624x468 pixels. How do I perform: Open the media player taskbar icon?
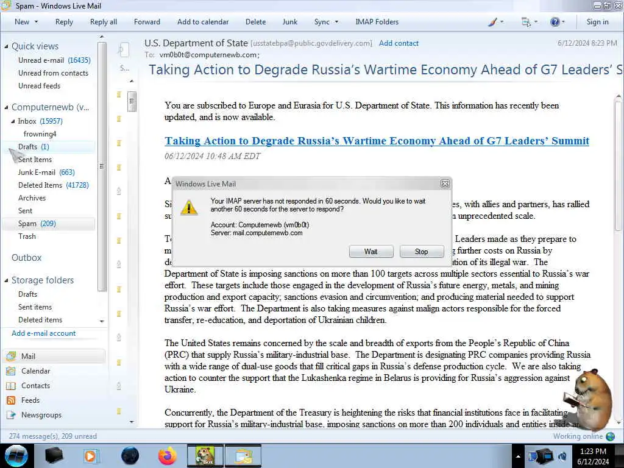pyautogui.click(x=91, y=456)
